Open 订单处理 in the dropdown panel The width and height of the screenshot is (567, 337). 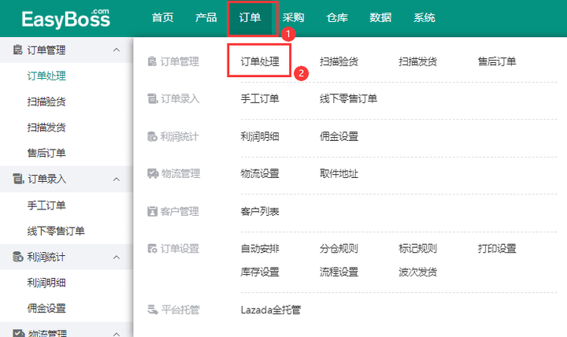pos(260,61)
